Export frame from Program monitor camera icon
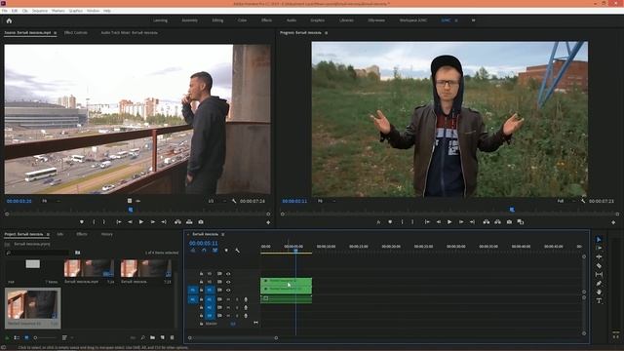624x351 pixels. (509, 222)
